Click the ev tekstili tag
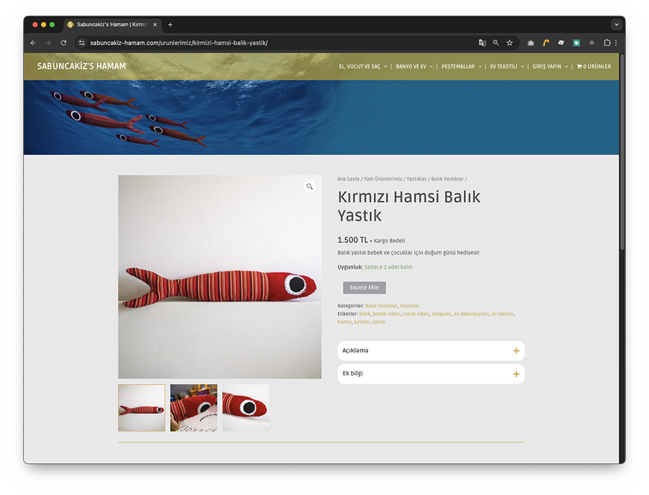The image size is (649, 495). pos(502,314)
